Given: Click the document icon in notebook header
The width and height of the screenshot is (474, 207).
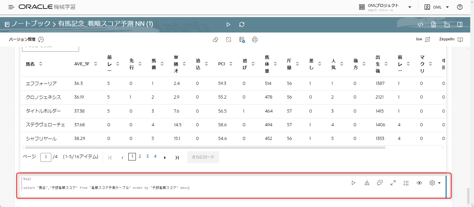Looking at the screenshot, I should click(x=434, y=24).
